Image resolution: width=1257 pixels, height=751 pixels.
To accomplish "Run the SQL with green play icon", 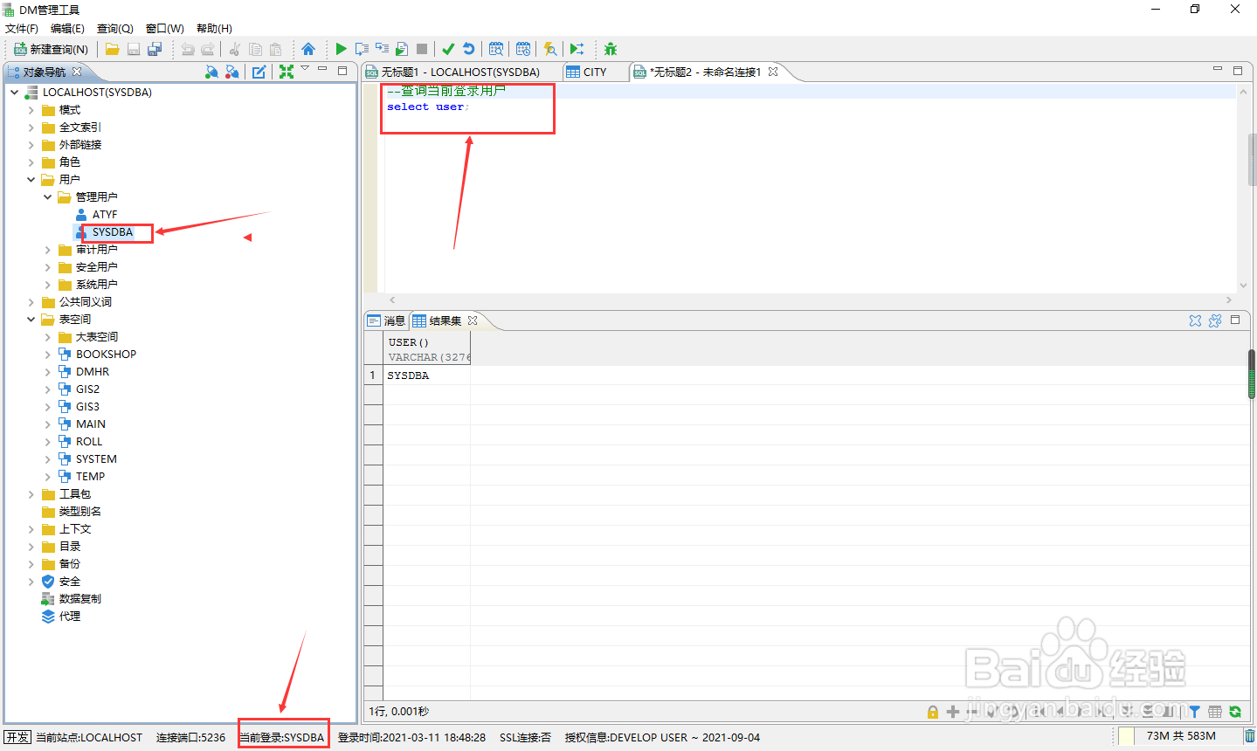I will (342, 49).
